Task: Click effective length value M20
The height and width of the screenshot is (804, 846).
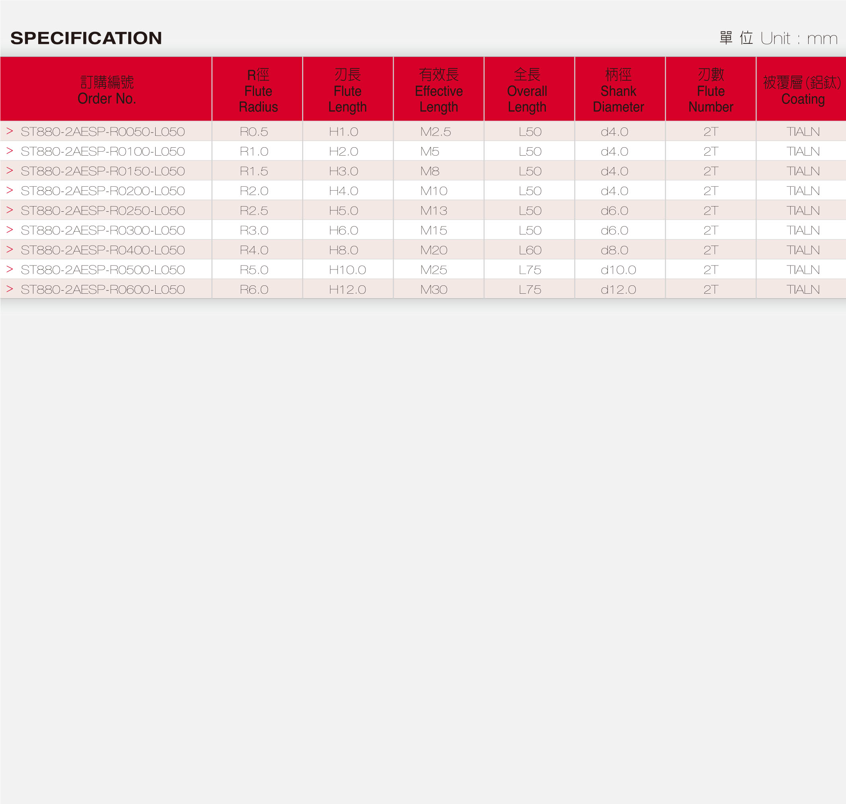Action: (x=434, y=250)
